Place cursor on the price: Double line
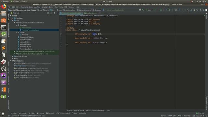The image size is (208, 117). pyautogui.click(x=91, y=42)
